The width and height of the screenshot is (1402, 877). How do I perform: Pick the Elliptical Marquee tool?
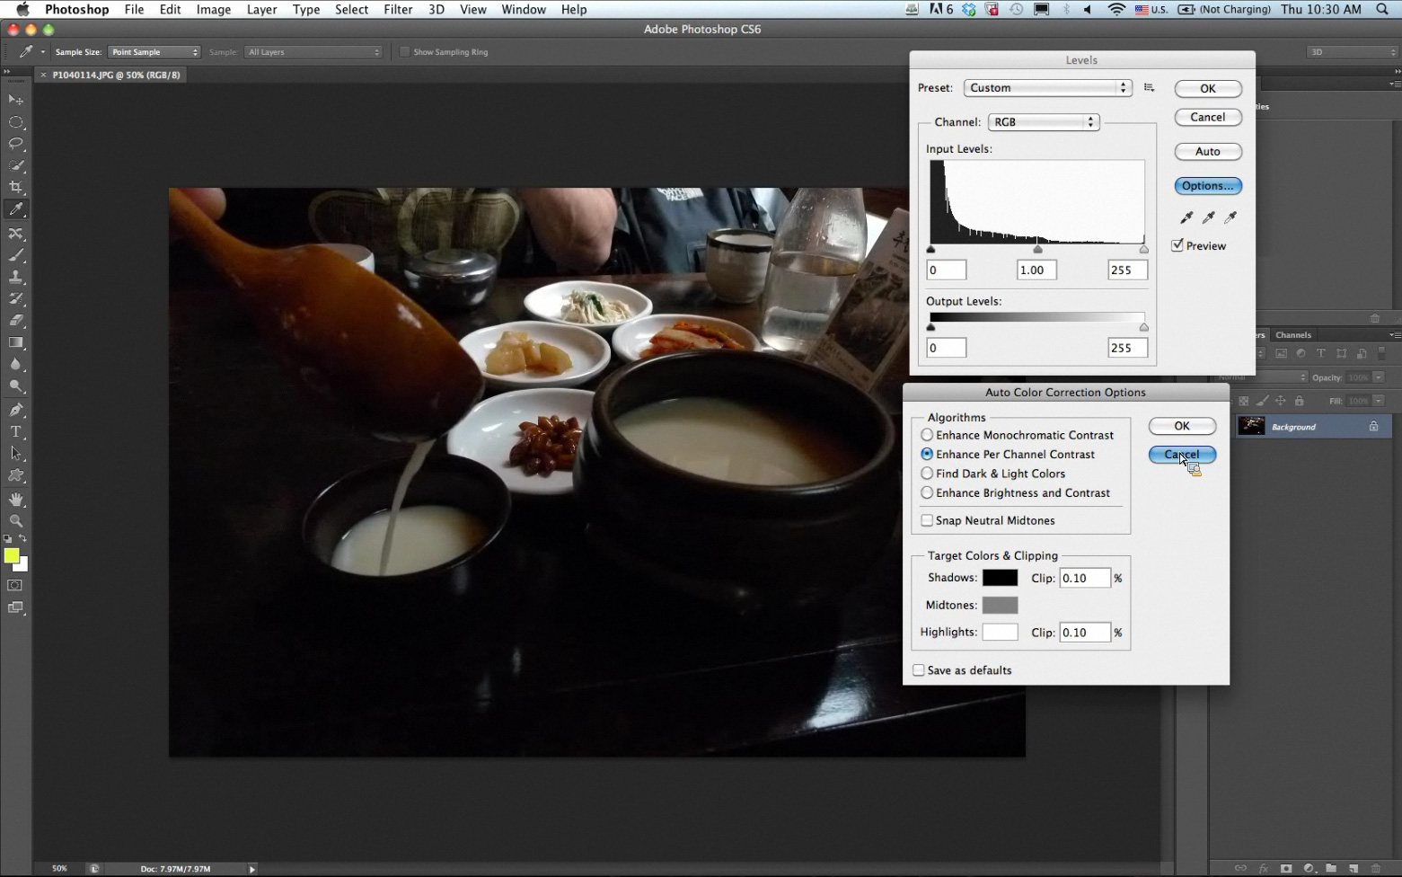[16, 122]
